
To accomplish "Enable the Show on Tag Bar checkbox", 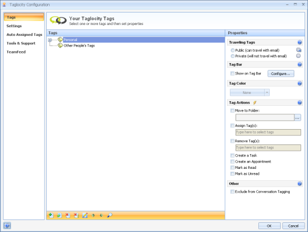I will tap(232, 73).
